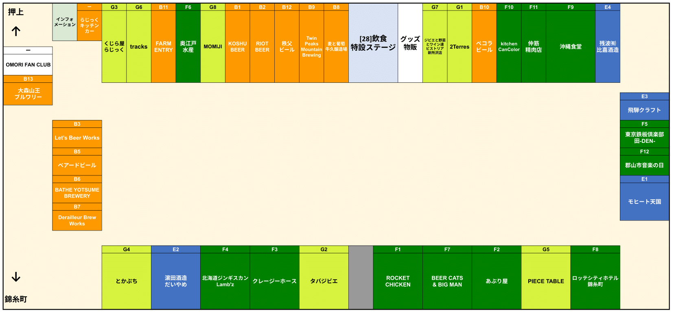Click the up arrow below 押上
The image size is (674, 315).
[x=16, y=31]
